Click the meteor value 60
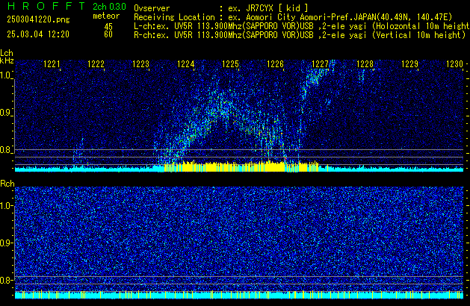The width and height of the screenshot is (470, 306). (108, 34)
